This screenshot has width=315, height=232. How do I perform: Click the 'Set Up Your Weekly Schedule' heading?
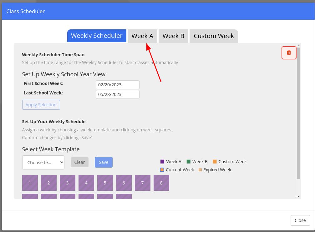tap(54, 122)
